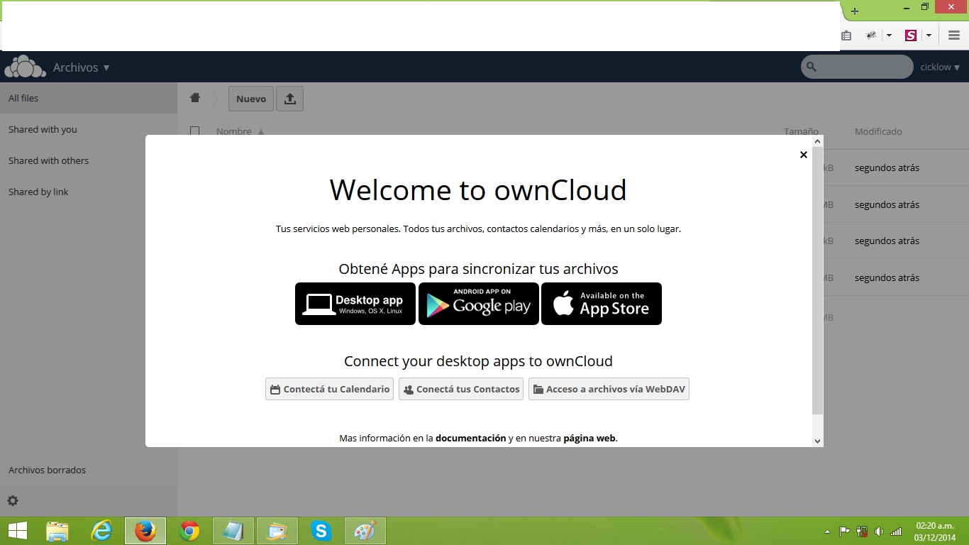969x545 pixels.
Task: Expand the S extension dropdown arrow
Action: pos(929,35)
